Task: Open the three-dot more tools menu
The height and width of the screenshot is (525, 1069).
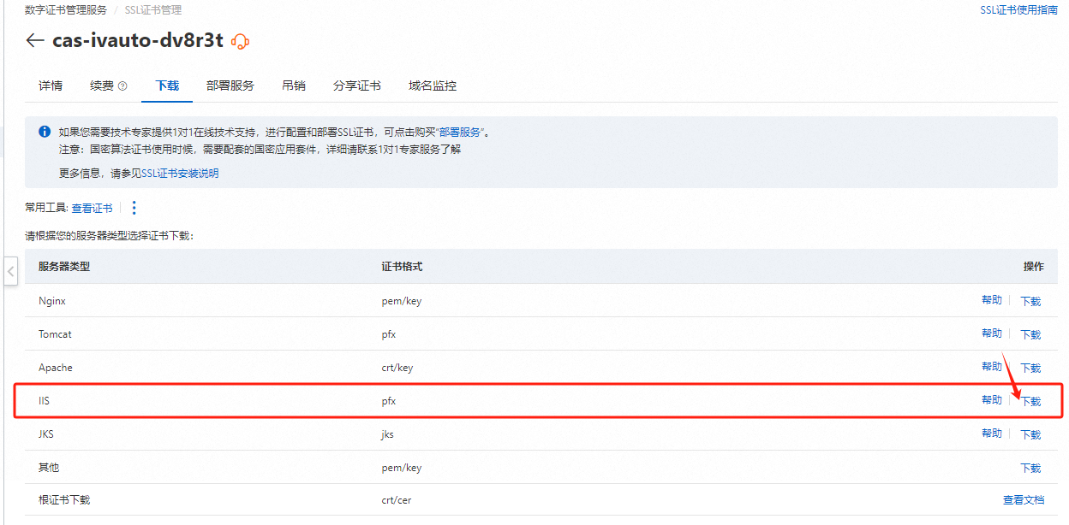Action: click(134, 208)
